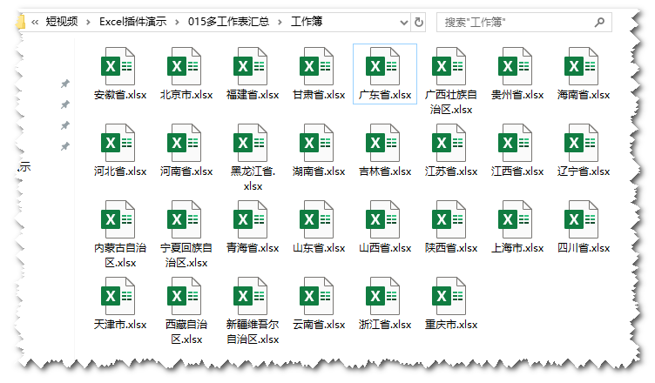Image resolution: width=655 pixels, height=383 pixels.
Task: Select the 上海市.xlsx file icon
Action: [515, 219]
